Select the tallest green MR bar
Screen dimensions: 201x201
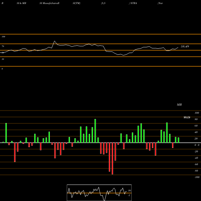(95, 131)
